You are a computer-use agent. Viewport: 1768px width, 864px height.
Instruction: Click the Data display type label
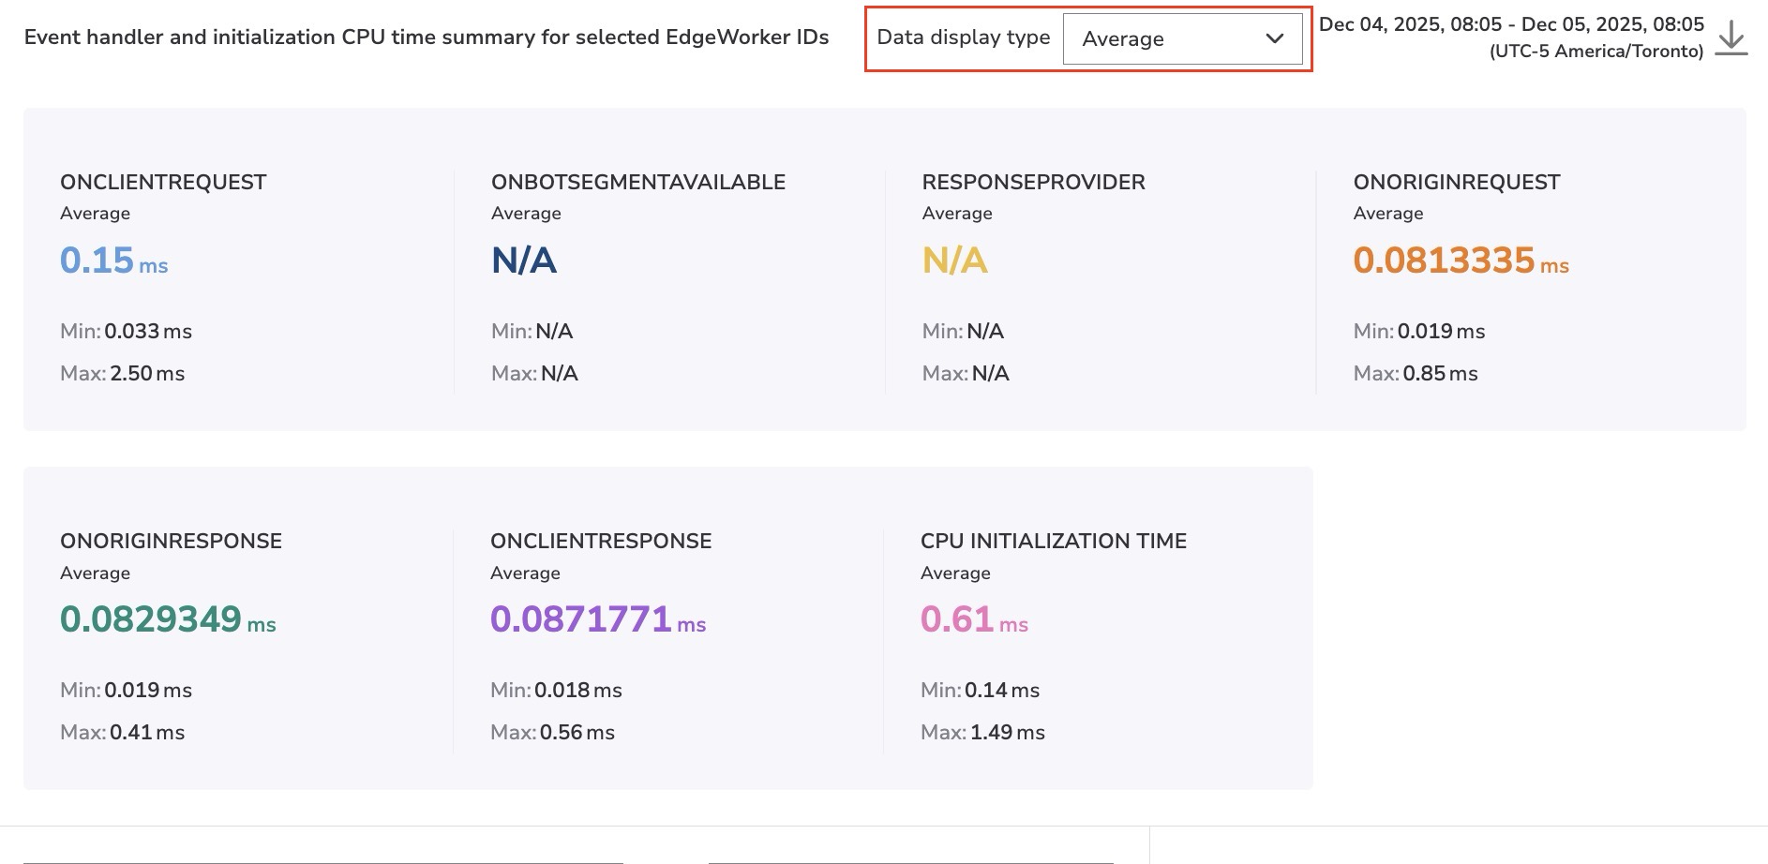tap(963, 37)
